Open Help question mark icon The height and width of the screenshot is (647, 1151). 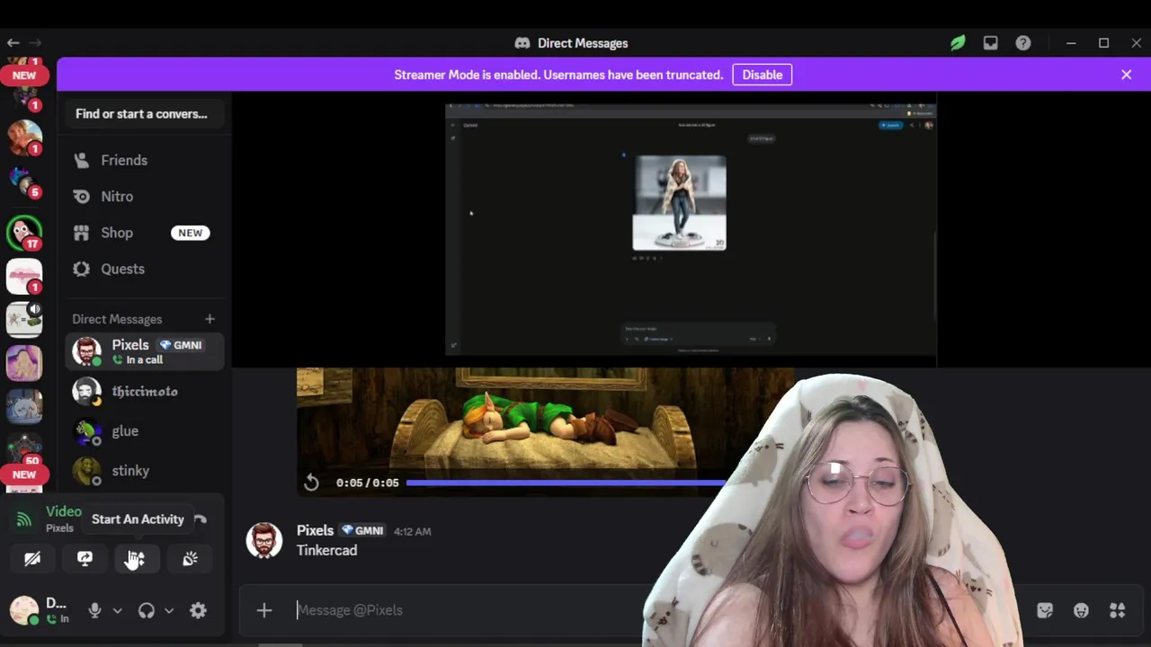1023,43
